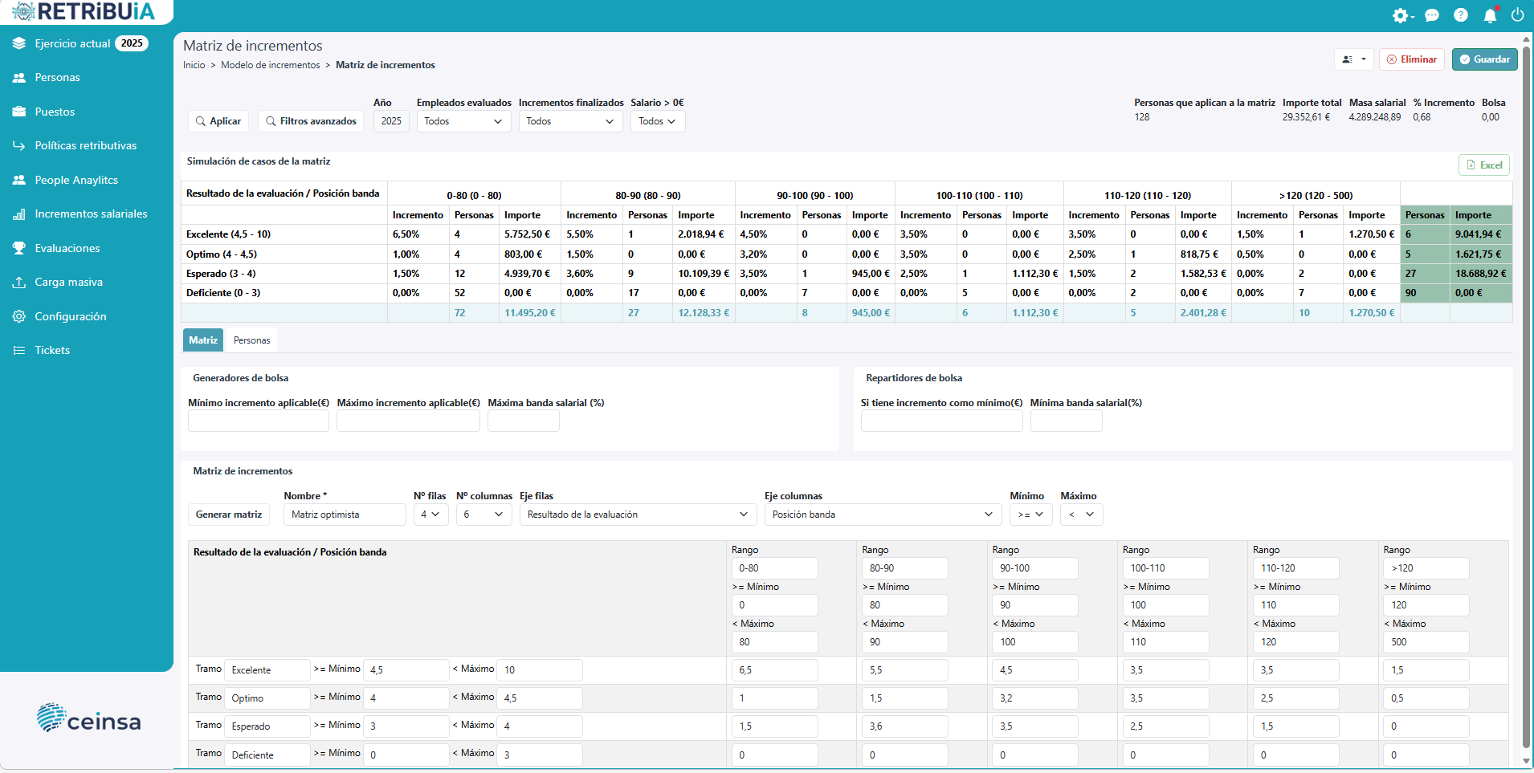Click Excelente row 6,5 increment field
The image size is (1534, 773).
point(774,670)
